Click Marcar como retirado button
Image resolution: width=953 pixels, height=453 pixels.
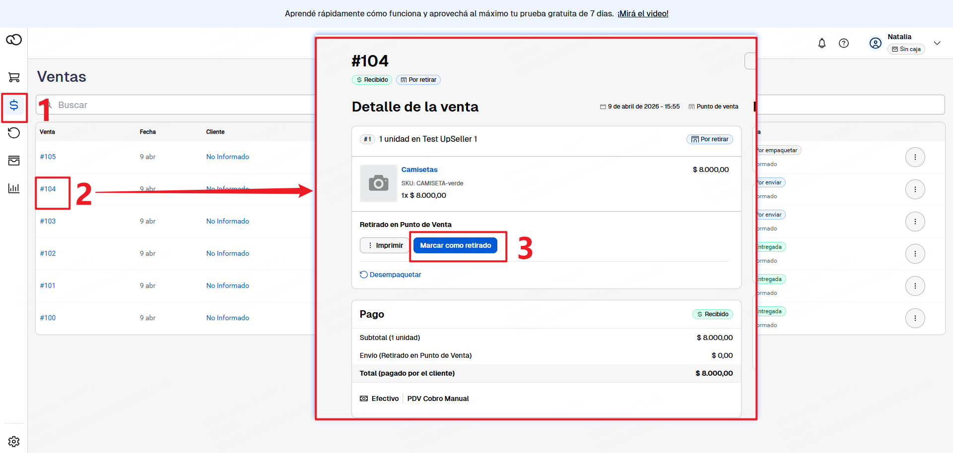(455, 245)
